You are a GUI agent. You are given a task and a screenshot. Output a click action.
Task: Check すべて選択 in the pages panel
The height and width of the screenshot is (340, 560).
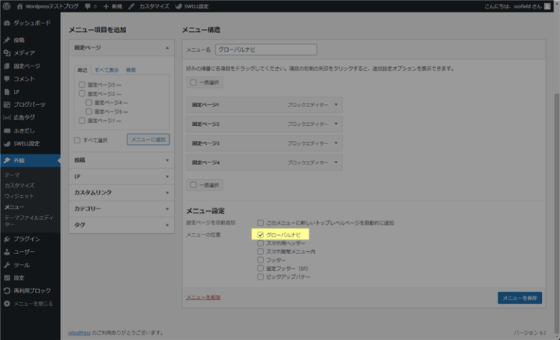[77, 140]
